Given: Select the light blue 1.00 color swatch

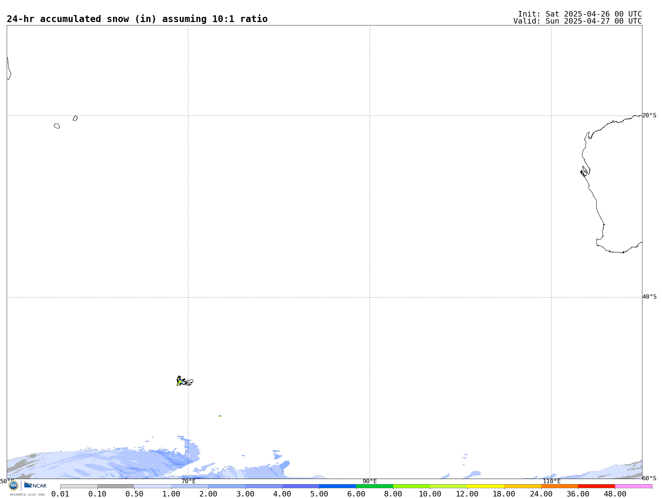Looking at the screenshot, I should (190, 486).
